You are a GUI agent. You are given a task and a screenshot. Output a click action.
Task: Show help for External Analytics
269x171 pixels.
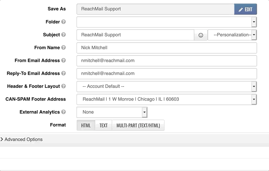coord(63,112)
